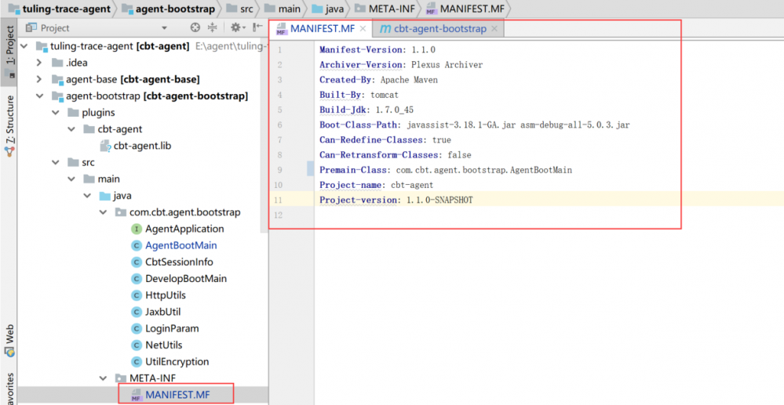
Task: Open the Web side tool tab
Action: pos(9,341)
